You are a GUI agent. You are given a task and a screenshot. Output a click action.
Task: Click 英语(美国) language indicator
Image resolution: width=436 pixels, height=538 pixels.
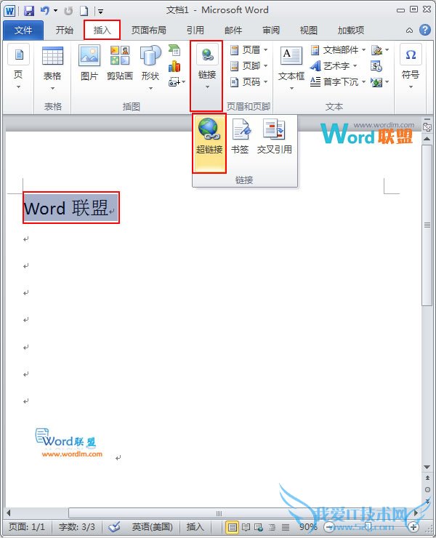[153, 526]
